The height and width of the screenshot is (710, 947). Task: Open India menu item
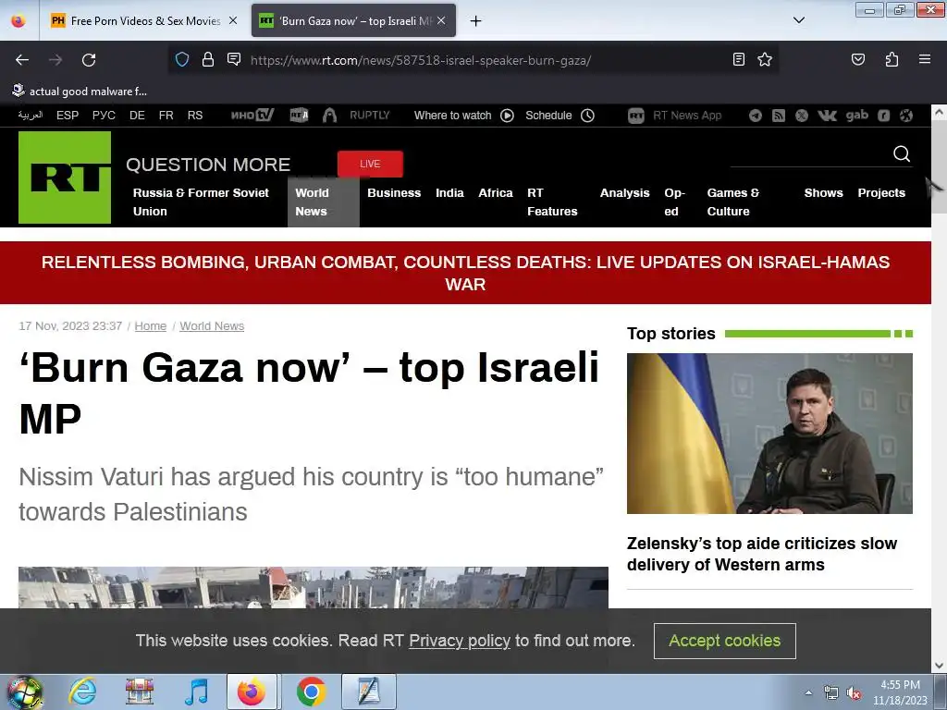(x=449, y=192)
